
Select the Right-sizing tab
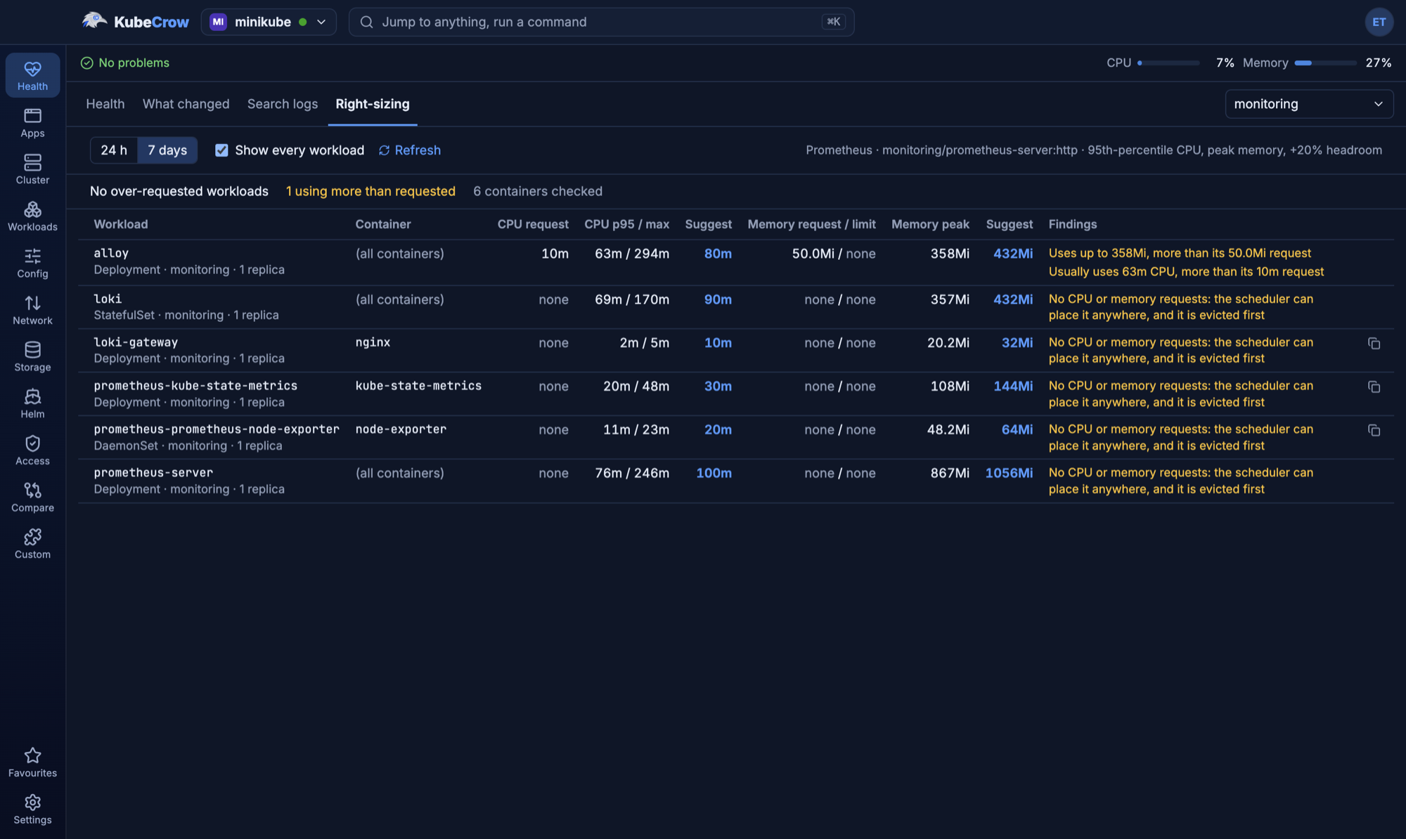click(x=373, y=104)
